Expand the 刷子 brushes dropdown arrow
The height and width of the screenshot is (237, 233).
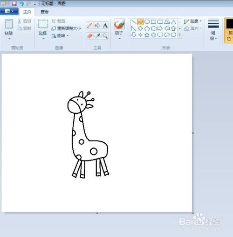pos(120,38)
